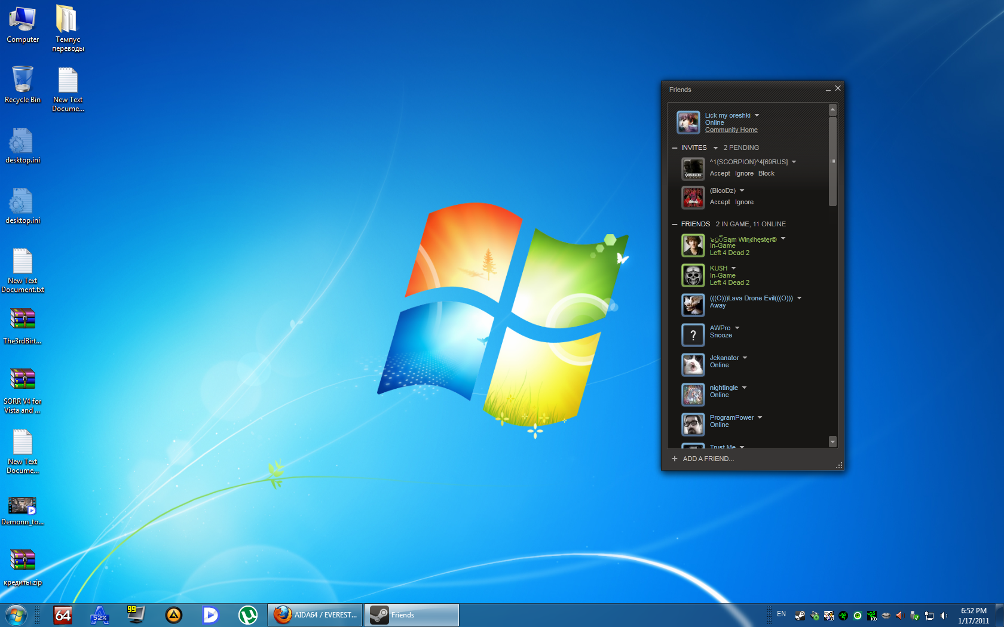Click the Friends list scrollbar thumb

click(x=832, y=161)
